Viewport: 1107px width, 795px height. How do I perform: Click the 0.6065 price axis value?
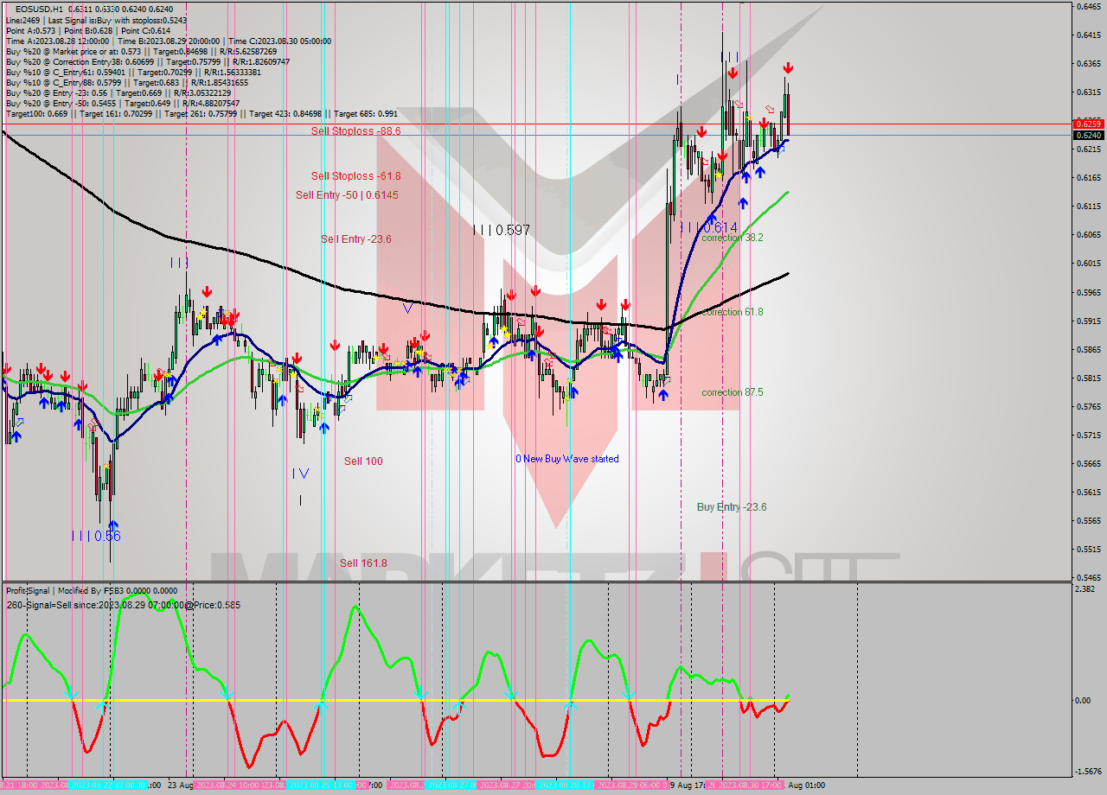click(x=1089, y=234)
